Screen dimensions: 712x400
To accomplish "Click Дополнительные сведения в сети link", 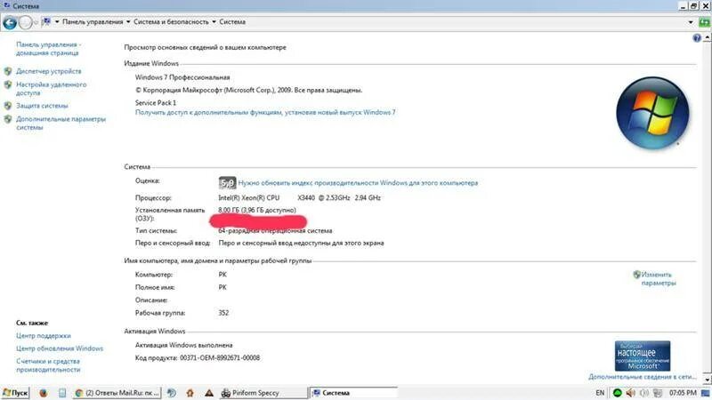I will [642, 376].
